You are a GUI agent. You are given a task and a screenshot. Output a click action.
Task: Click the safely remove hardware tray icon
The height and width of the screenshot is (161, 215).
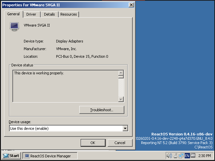click(x=175, y=156)
